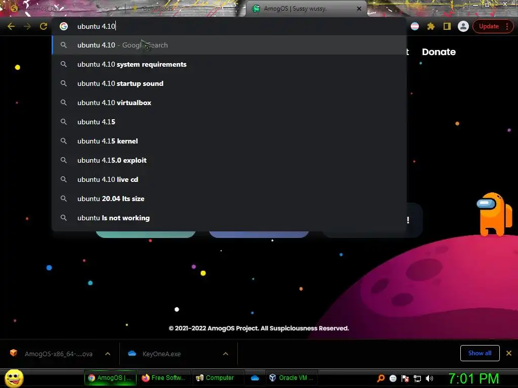Expand options for the AmogOS .ova download
Viewport: 518px width, 388px height.
click(108, 354)
